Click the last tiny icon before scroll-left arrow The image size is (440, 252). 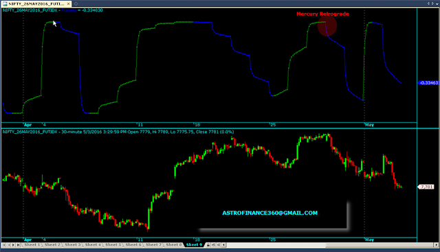[219, 245]
